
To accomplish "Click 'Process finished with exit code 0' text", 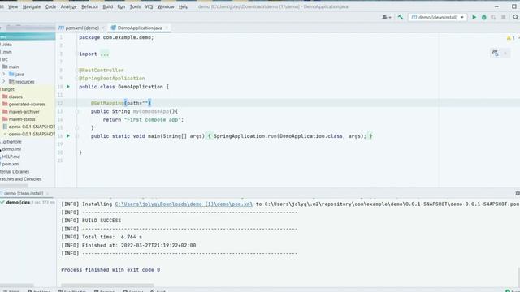I will 110,270.
